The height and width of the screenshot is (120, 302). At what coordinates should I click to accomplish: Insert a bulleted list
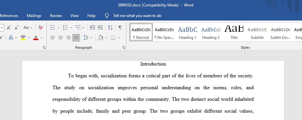click(53, 28)
